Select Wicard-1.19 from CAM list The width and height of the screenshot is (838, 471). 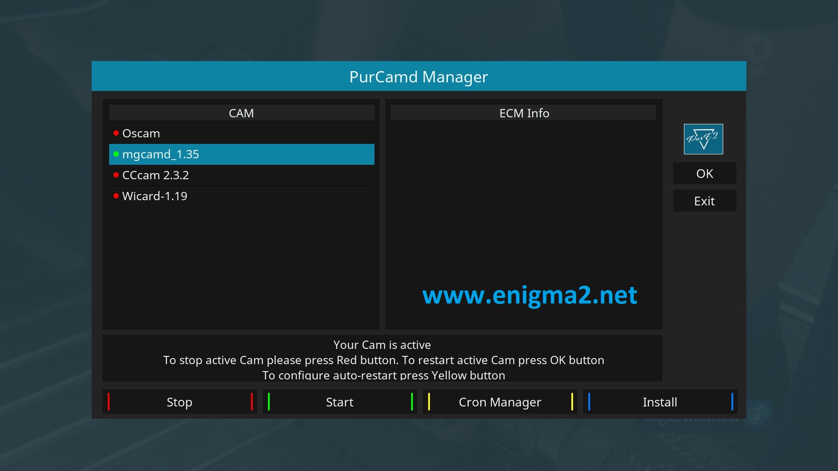point(241,195)
